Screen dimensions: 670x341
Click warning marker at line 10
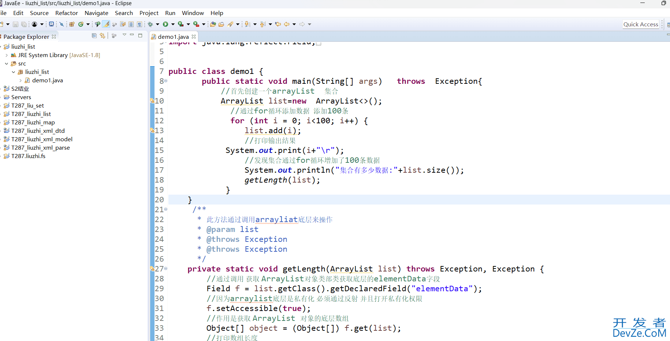point(152,101)
